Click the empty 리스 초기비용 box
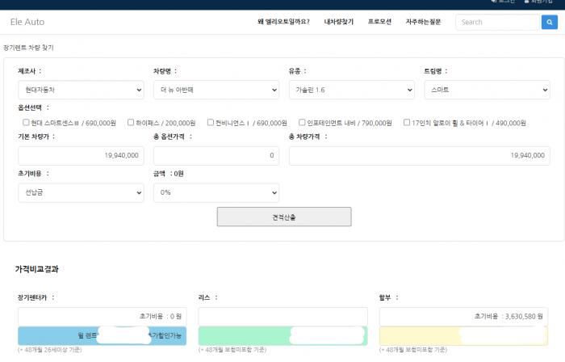565x362 pixels. 282,317
